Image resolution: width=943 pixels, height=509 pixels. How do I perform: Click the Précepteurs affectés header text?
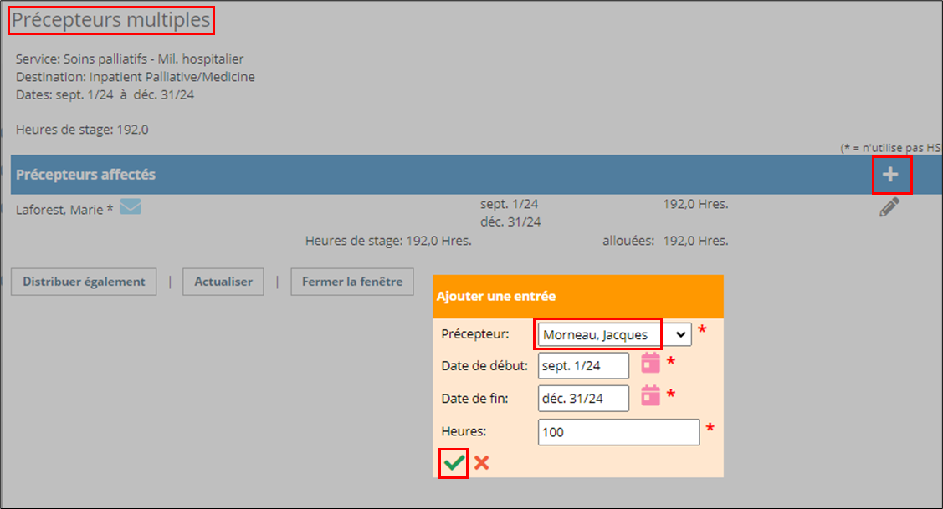pyautogui.click(x=85, y=175)
